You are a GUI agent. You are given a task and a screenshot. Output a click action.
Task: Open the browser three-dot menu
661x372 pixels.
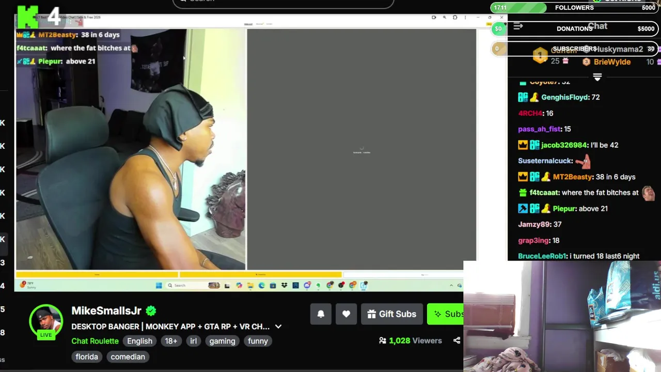pos(465,18)
